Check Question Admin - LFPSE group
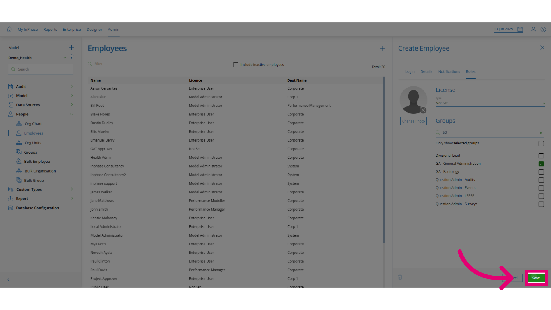The image size is (551, 310). 541,196
